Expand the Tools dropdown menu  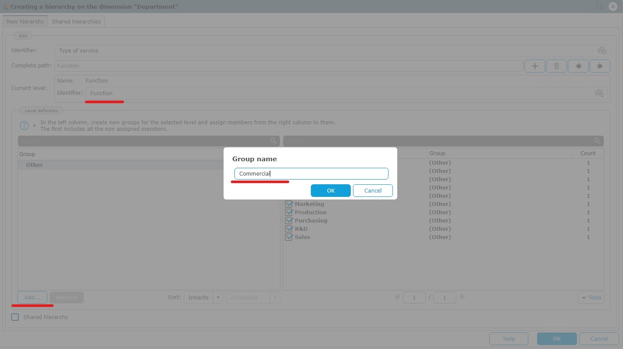(x=591, y=298)
